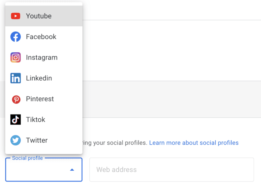Viewport: 261px width, 186px height.
Task: Collapse the list with the blue caret arrow
Action: [x=72, y=170]
